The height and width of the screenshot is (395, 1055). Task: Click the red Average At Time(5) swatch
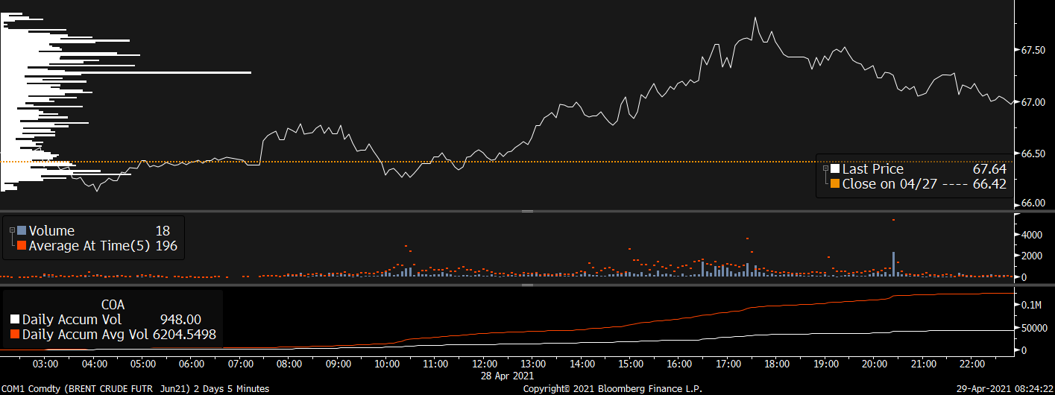click(x=22, y=245)
